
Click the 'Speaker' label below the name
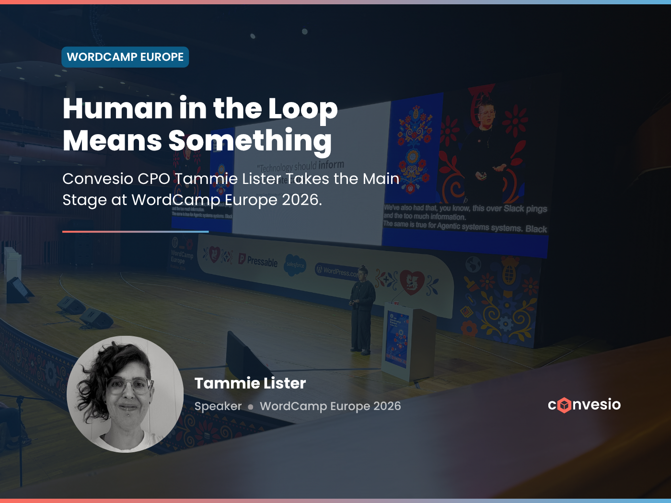[218, 406]
